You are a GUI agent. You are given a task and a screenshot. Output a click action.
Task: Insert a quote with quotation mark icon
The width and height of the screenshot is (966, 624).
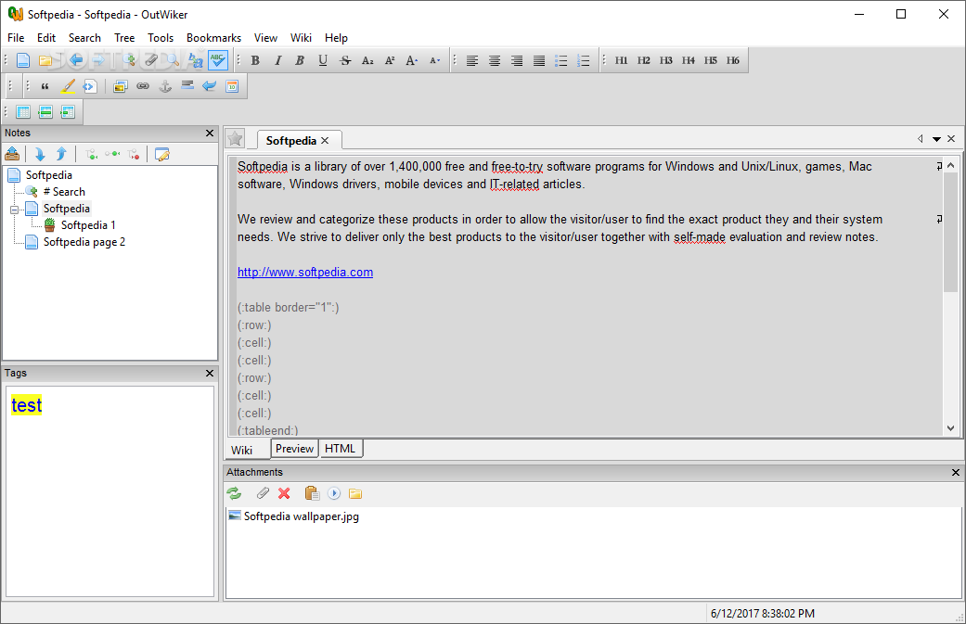[x=45, y=86]
